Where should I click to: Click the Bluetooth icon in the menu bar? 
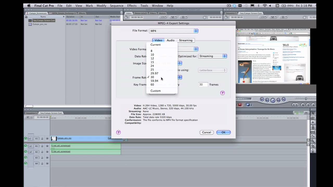click(x=258, y=6)
